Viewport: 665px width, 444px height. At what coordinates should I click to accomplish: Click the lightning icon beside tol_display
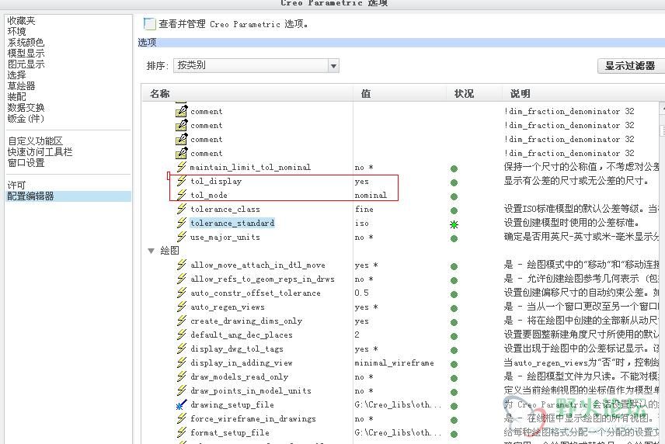click(x=182, y=181)
